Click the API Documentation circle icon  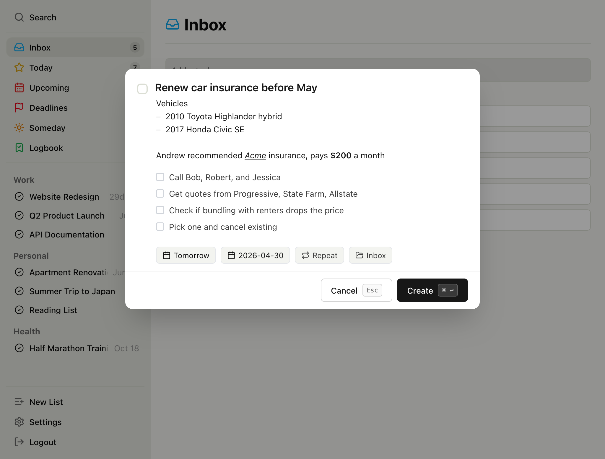coord(19,235)
